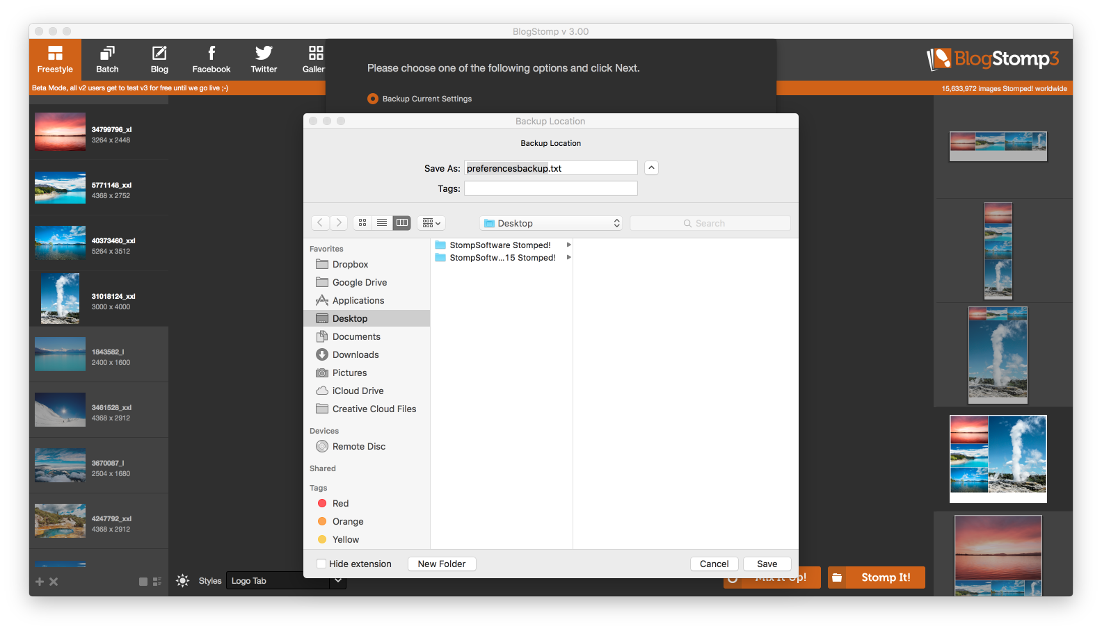Select image 5771148_xxl thumbnail
This screenshot has width=1102, height=631.
pos(61,188)
